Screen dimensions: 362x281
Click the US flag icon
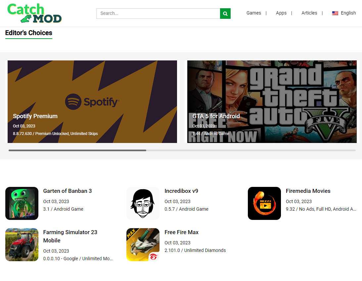[335, 13]
